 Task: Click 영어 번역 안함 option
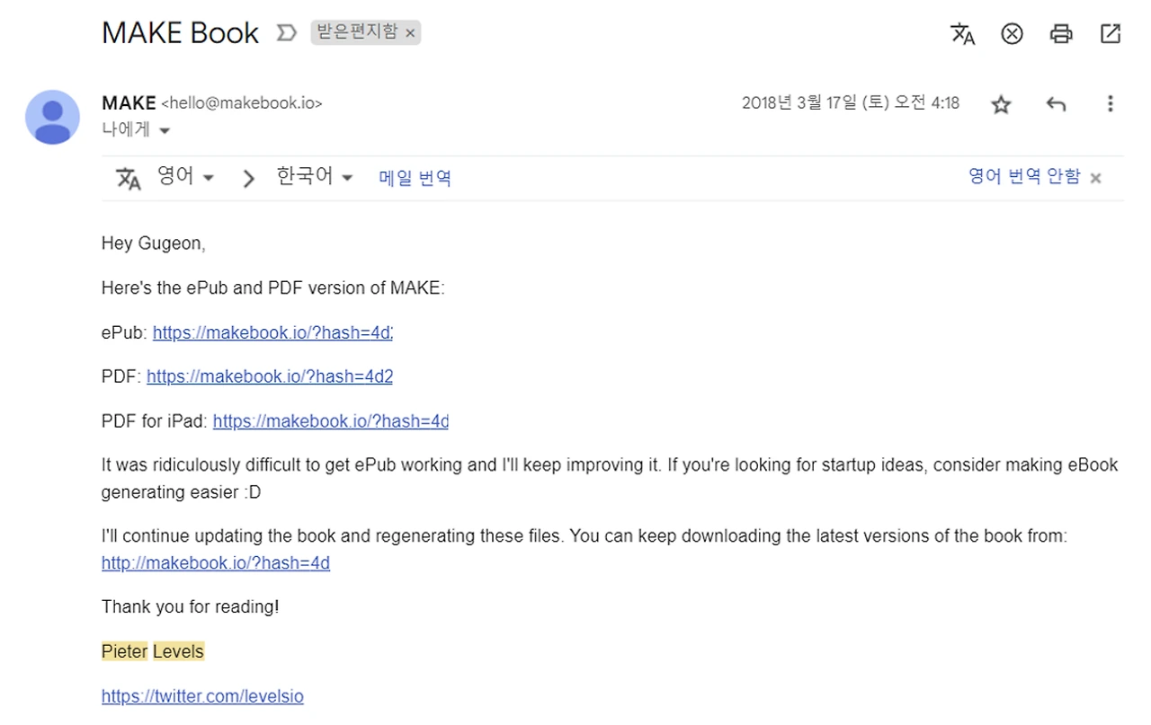(x=1024, y=177)
